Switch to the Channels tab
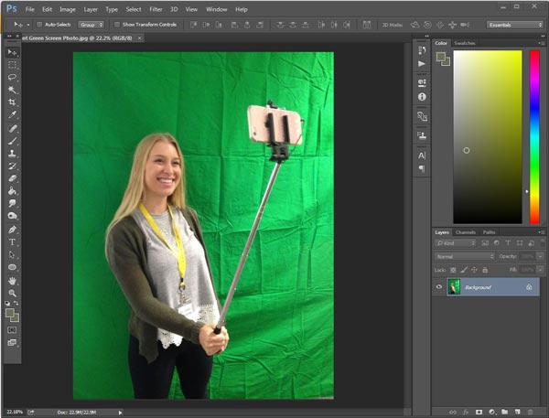This screenshot has height=418, width=549. pyautogui.click(x=465, y=232)
